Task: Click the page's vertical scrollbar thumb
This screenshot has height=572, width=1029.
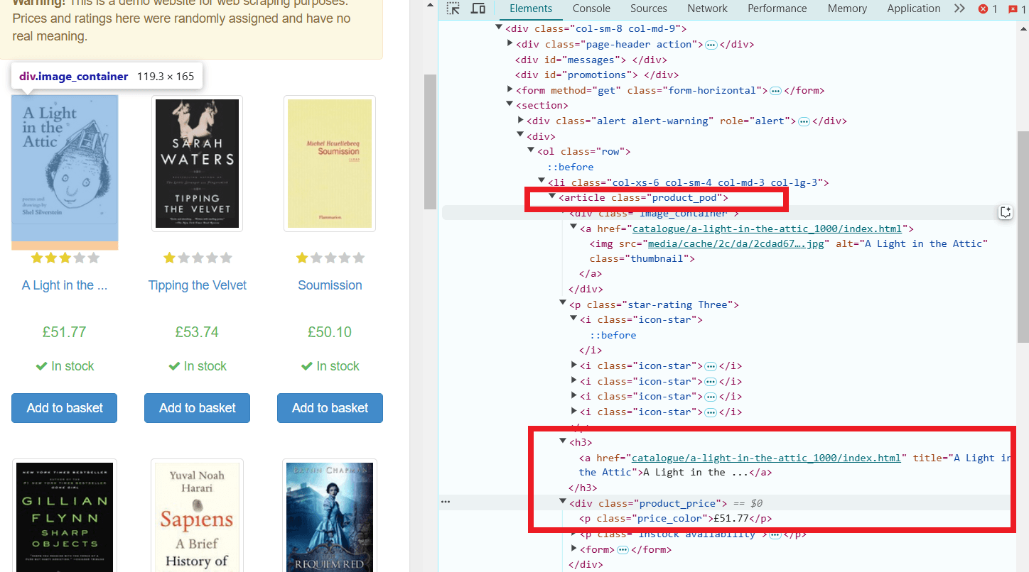Action: 430,142
